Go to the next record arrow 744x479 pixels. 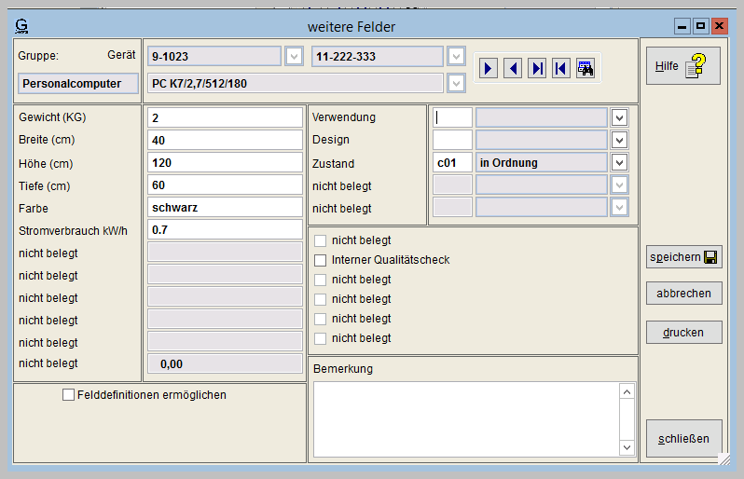[489, 68]
